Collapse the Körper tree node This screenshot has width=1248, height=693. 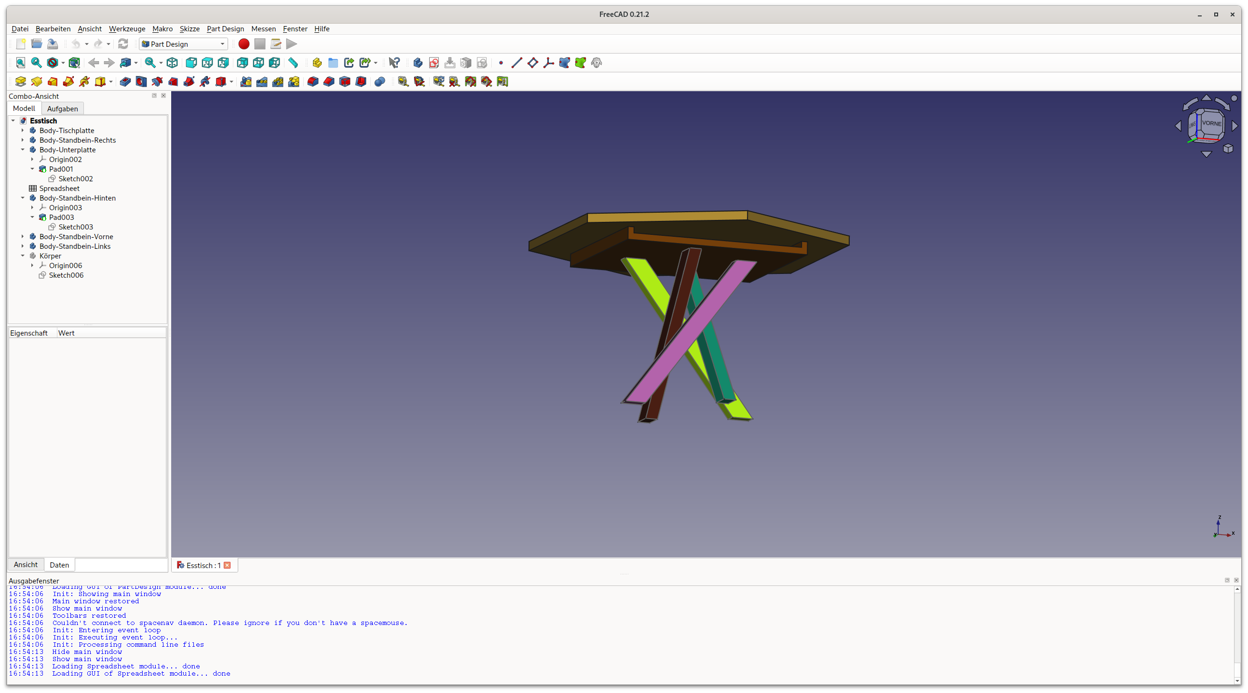click(22, 256)
